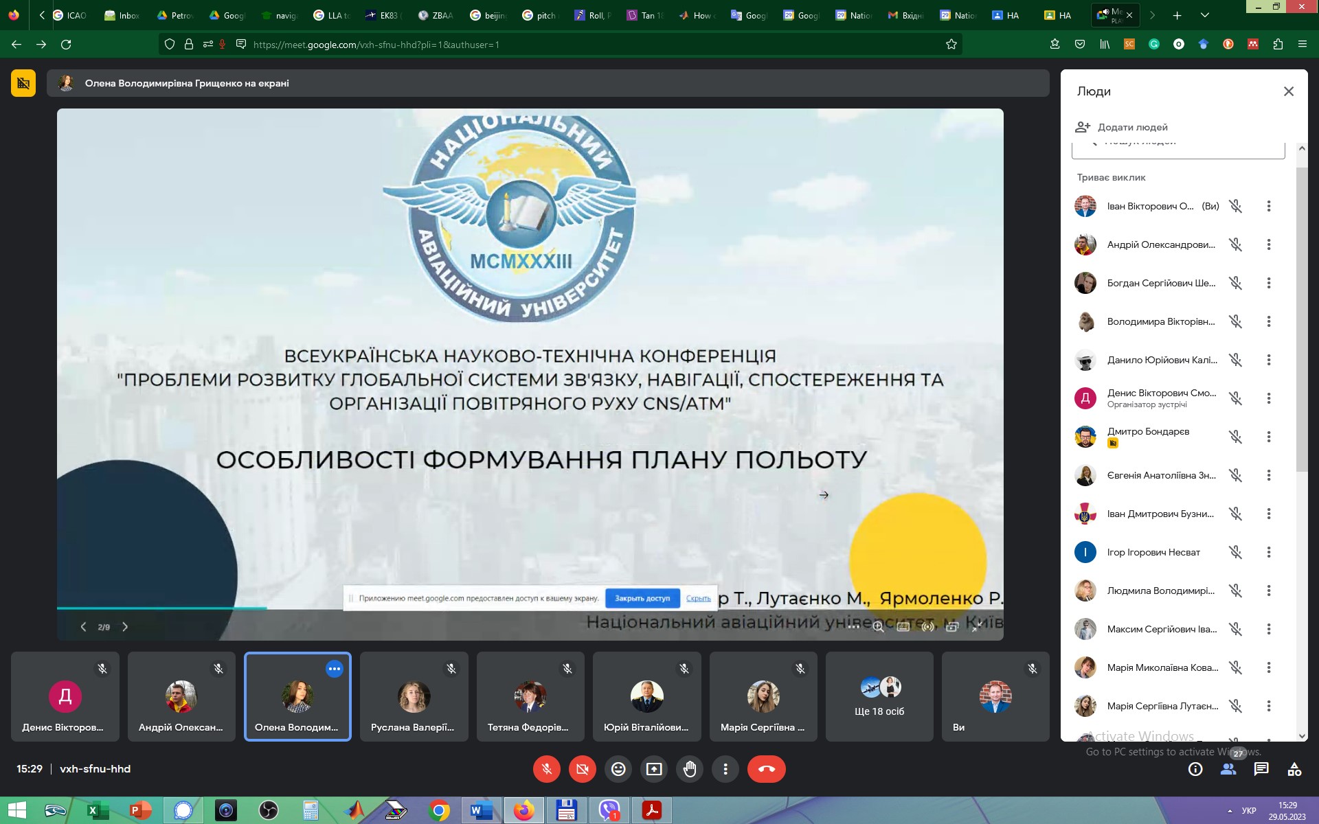This screenshot has width=1319, height=824.
Task: Open options menu for Іван Вікторович
Action: [1269, 206]
